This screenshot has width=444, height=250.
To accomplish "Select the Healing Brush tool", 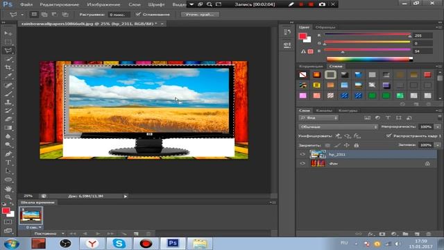I will pos(8,85).
